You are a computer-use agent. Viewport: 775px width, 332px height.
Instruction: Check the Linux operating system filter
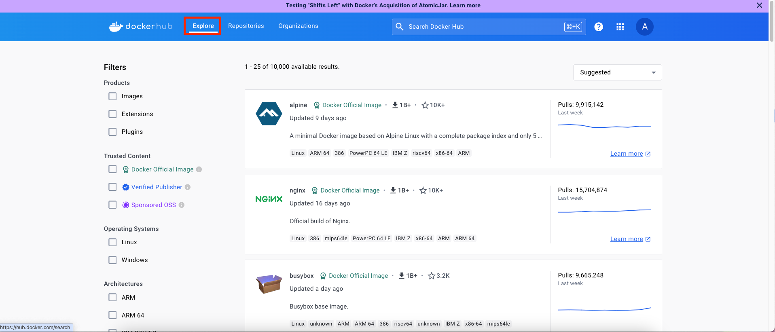[112, 242]
